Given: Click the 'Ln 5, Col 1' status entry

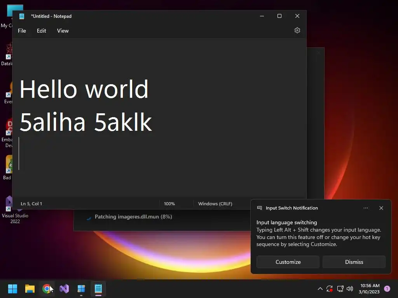Looking at the screenshot, I should [x=31, y=204].
